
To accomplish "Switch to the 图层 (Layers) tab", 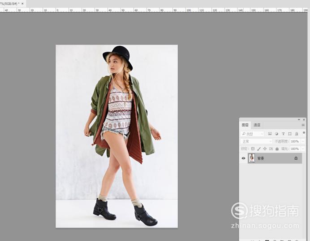I will [x=245, y=125].
